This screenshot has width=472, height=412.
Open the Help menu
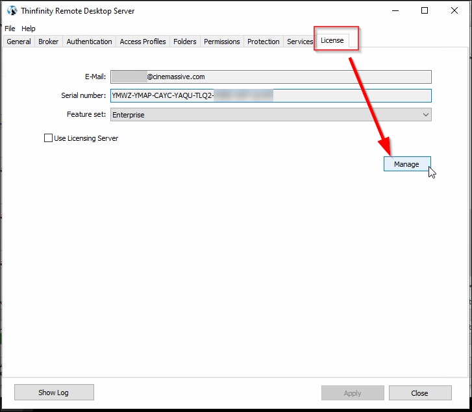(x=28, y=29)
